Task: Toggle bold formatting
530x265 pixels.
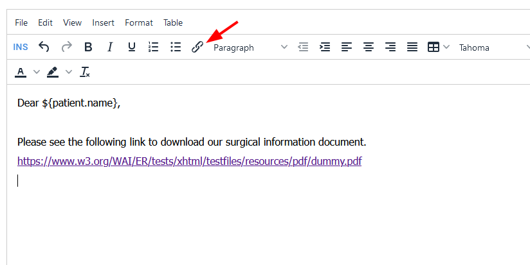Action: tap(88, 47)
